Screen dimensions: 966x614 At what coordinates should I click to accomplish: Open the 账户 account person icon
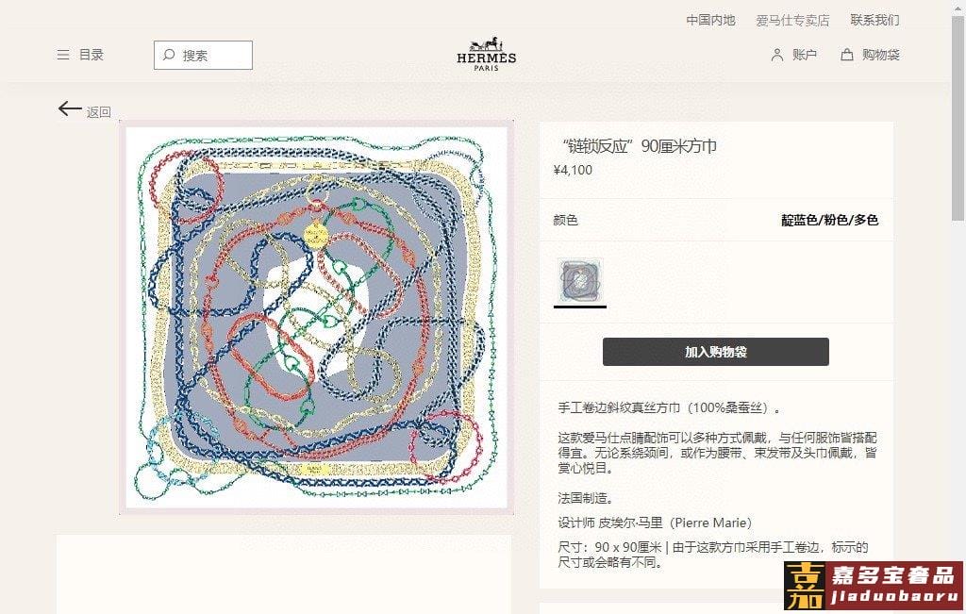pos(777,55)
